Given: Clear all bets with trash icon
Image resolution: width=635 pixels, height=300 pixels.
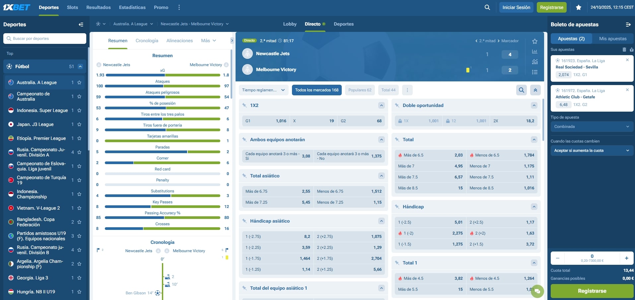Looking at the screenshot, I should click(x=624, y=50).
